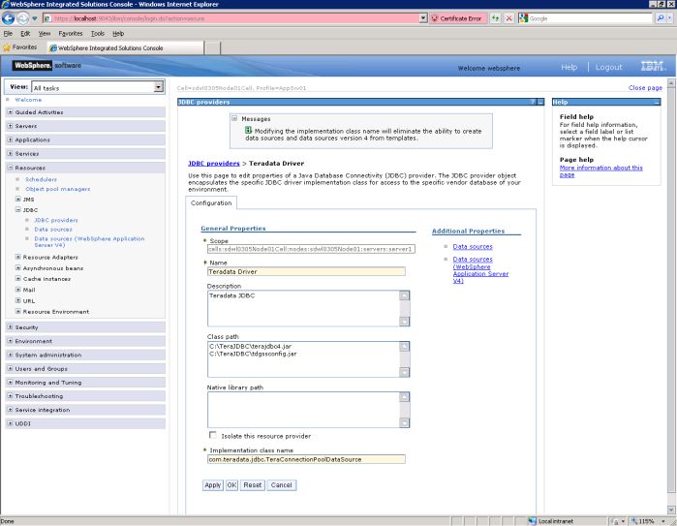Expand System administration section

tap(10, 355)
